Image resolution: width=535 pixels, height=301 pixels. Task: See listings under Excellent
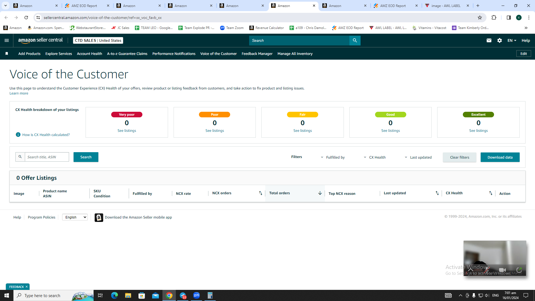(x=478, y=130)
